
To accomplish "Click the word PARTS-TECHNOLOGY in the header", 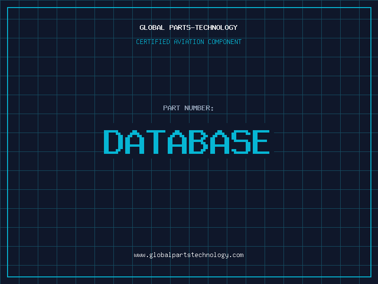I will coord(203,27).
